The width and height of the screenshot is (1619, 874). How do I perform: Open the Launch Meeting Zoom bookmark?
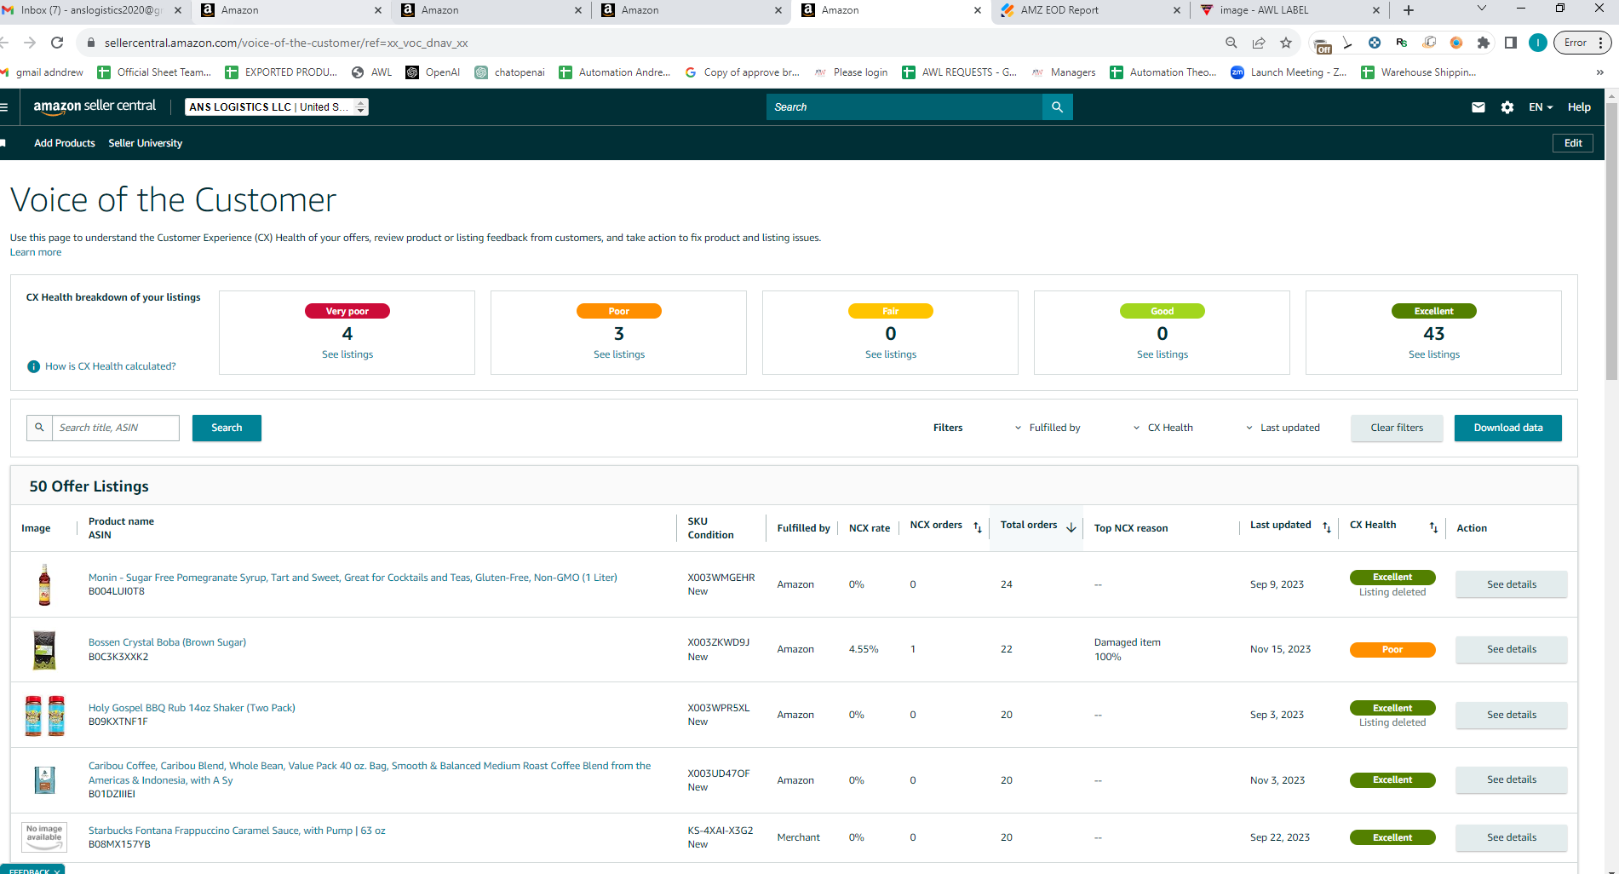(1289, 72)
